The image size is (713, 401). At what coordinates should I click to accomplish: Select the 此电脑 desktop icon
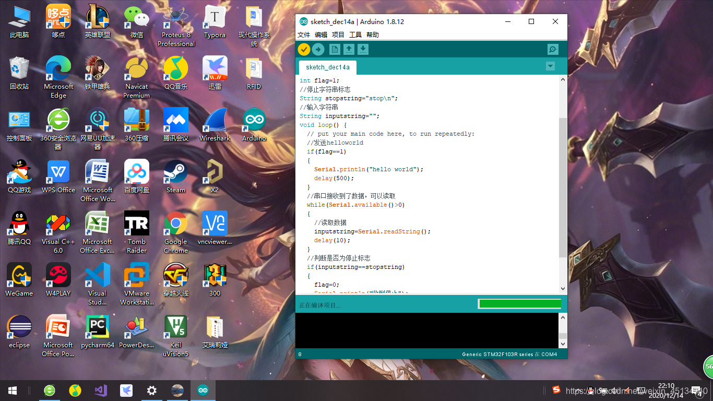tap(19, 22)
